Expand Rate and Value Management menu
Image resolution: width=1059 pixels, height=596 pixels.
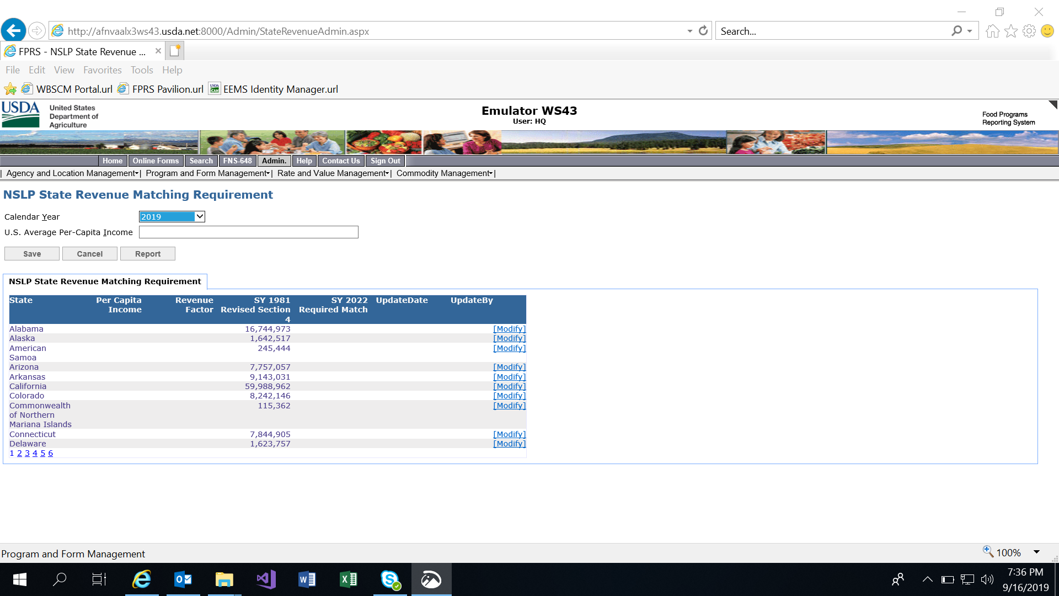click(333, 173)
